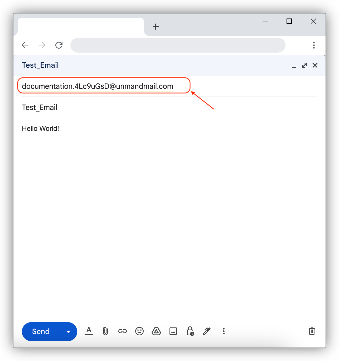Pop out the compose window to full screen

click(x=304, y=65)
